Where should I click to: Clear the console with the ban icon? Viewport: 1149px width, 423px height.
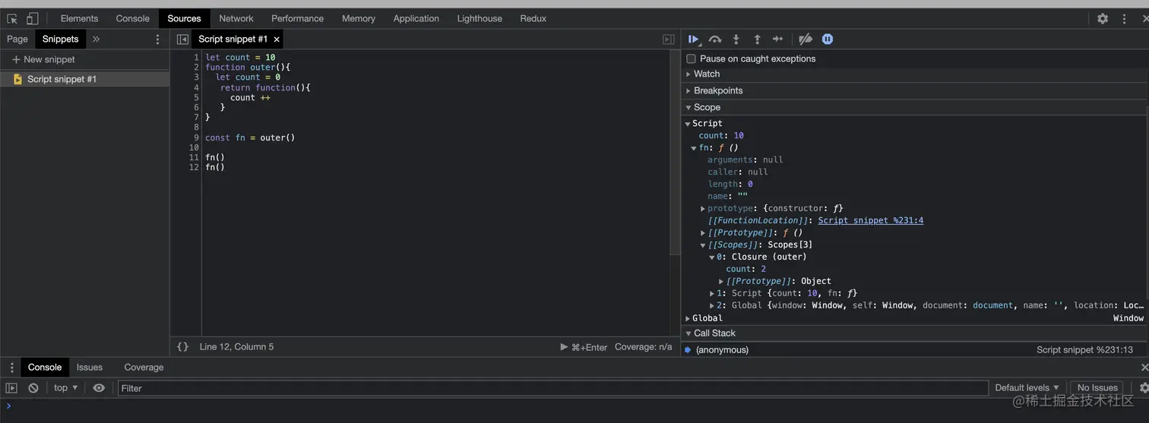point(33,388)
